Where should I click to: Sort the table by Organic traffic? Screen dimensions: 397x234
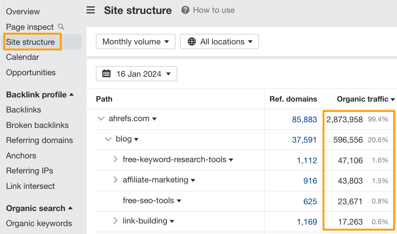(x=362, y=99)
